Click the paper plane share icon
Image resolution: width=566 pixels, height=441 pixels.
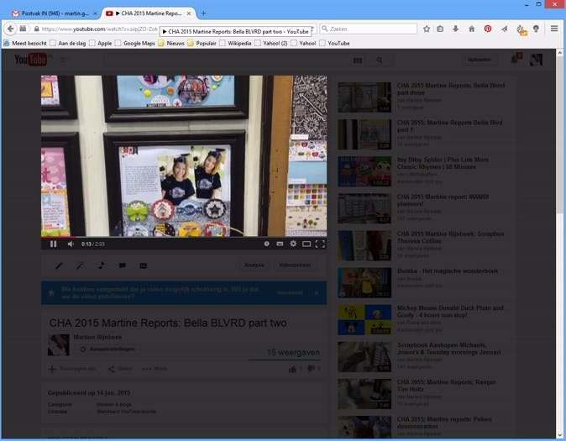coord(504,29)
